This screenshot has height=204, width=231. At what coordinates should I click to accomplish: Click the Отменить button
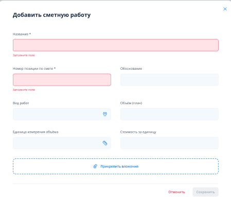pyautogui.click(x=176, y=192)
